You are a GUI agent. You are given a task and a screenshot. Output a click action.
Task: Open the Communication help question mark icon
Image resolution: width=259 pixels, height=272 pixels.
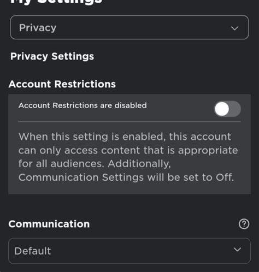244,224
